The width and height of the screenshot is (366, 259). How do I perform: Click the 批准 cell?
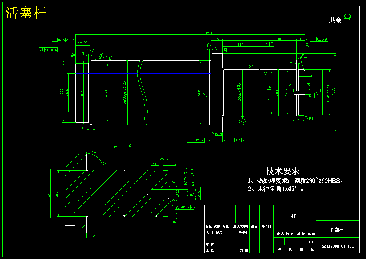244,250
